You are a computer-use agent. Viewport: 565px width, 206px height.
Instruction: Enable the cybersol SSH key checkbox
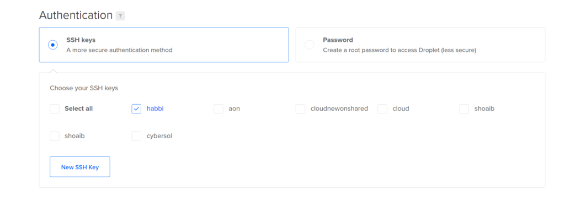(136, 136)
